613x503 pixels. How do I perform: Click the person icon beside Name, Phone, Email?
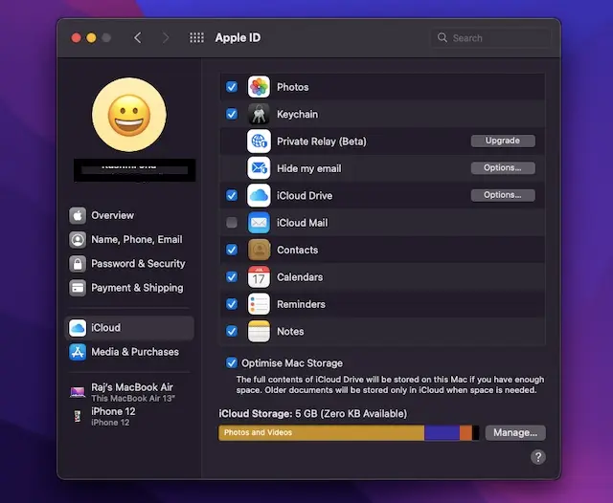coord(78,240)
